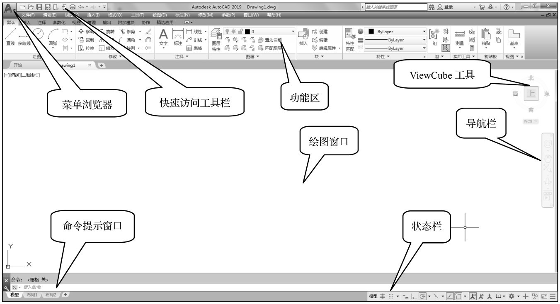Click Match Properties (特性匹配)
The image size is (560, 304).
(350, 39)
